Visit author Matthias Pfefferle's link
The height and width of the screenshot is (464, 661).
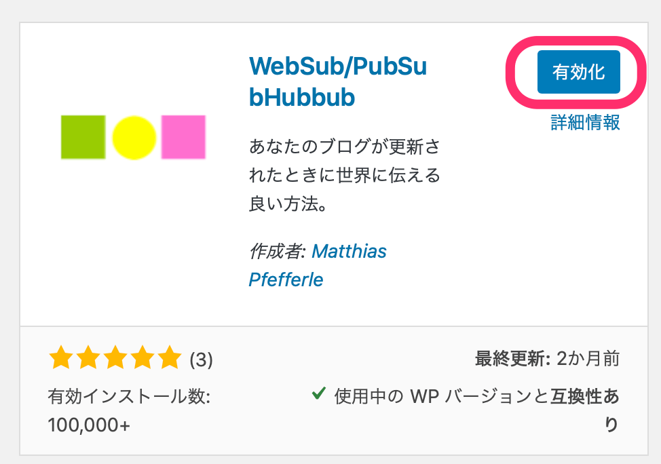tap(349, 252)
